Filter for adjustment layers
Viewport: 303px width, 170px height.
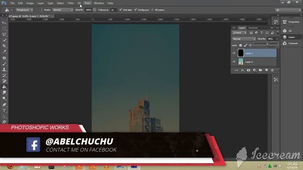(x=257, y=33)
